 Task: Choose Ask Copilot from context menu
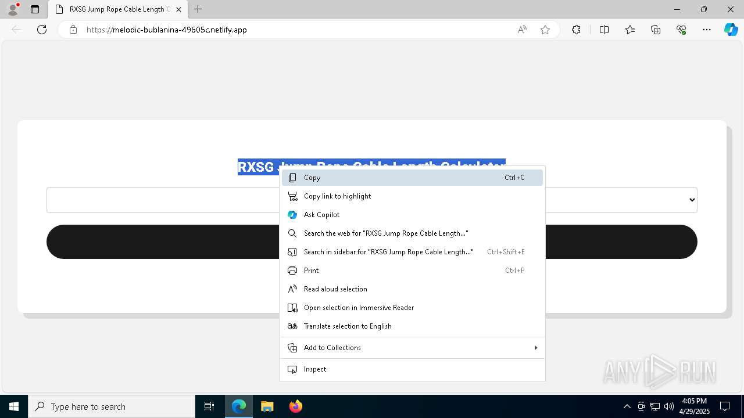[x=412, y=215]
